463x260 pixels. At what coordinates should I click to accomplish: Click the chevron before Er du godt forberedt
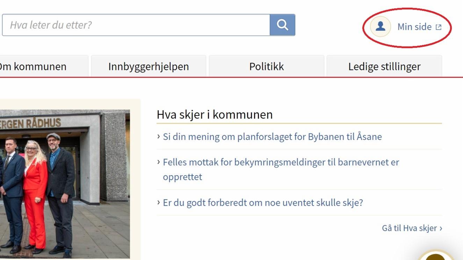[x=159, y=203]
